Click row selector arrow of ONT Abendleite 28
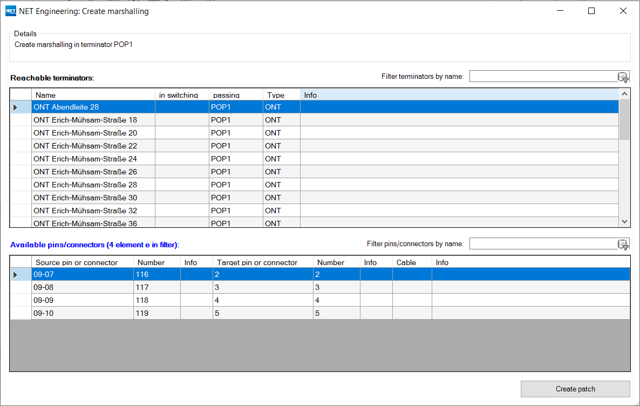This screenshot has width=640, height=406. point(21,107)
